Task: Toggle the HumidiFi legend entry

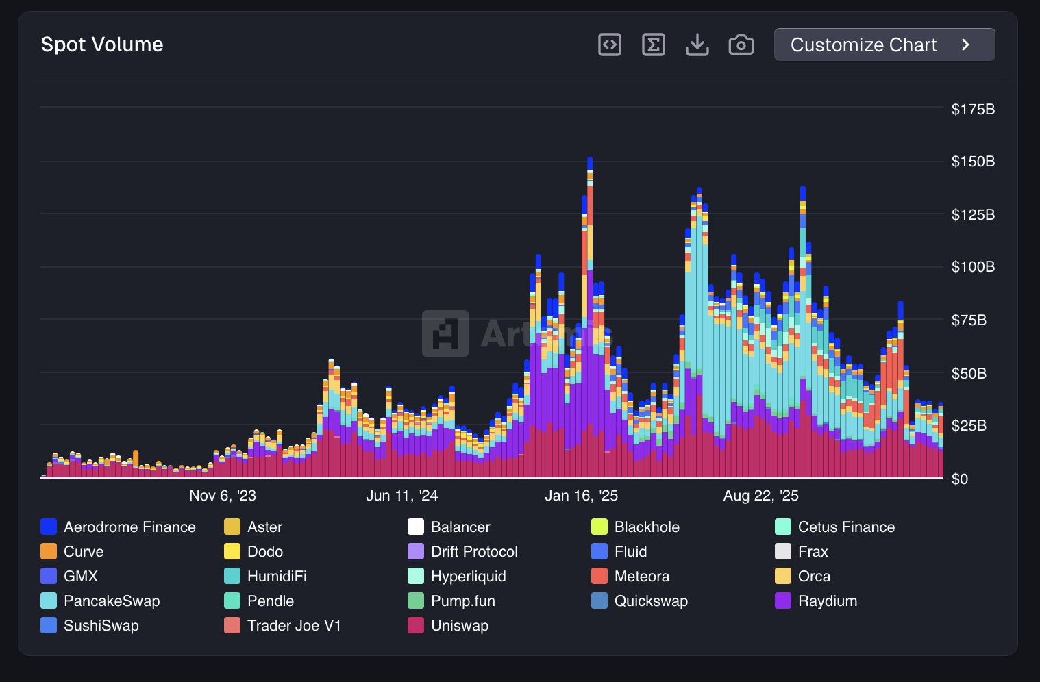Action: click(265, 576)
